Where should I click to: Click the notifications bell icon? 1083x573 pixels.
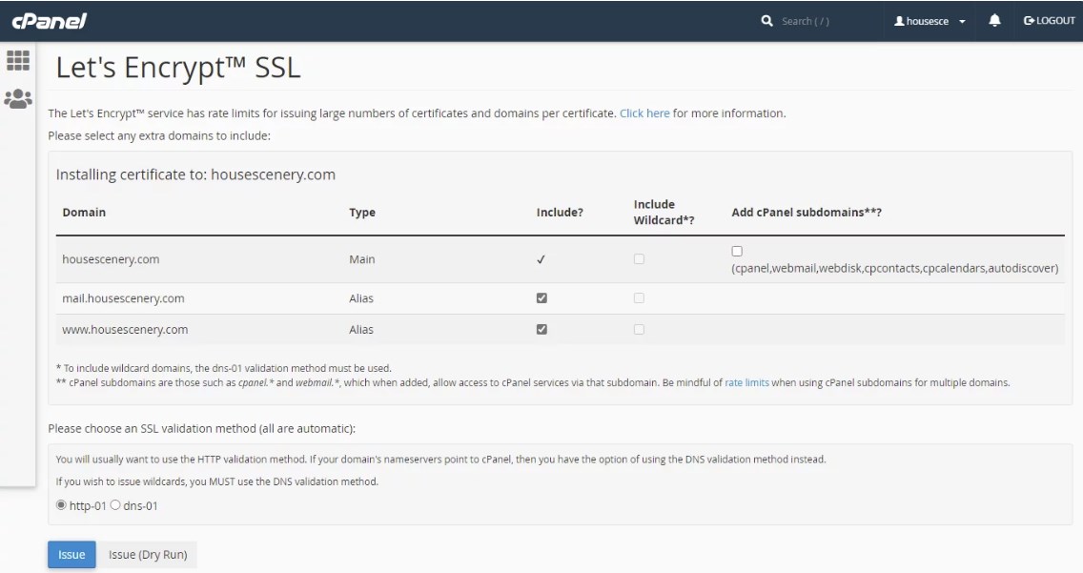coord(994,21)
